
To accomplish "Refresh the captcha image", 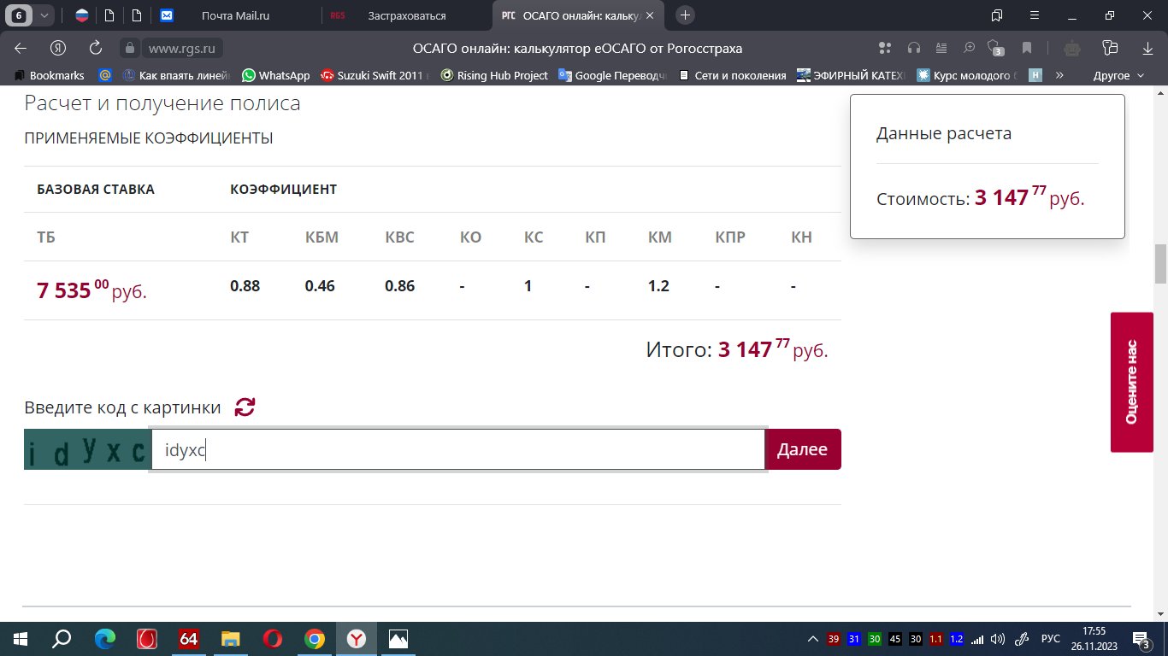I will click(245, 407).
